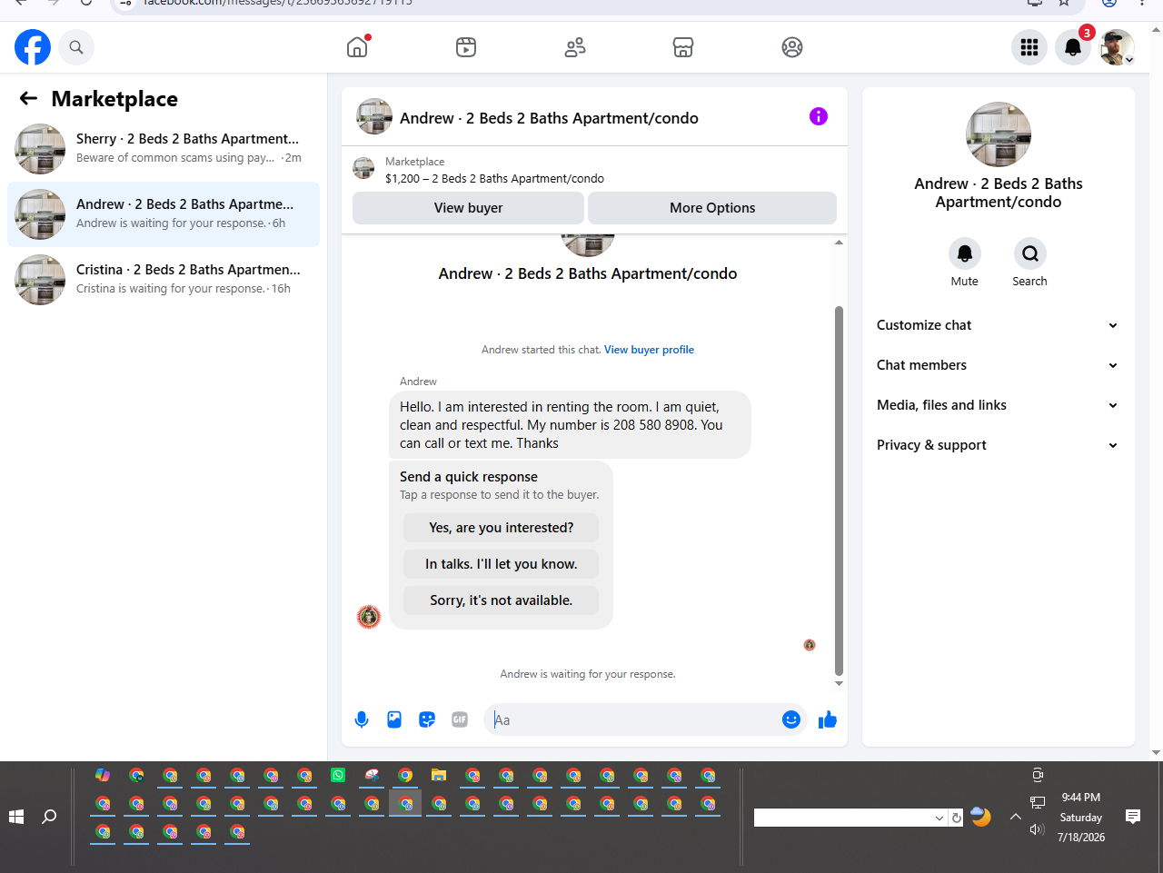Viewport: 1163px width, 873px height.
Task: Send quick reply "Sorry, it's not available."
Action: pos(502,600)
